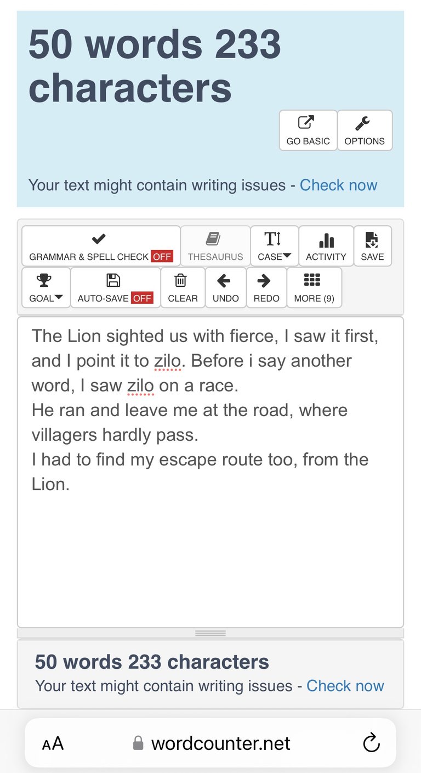Follow the top Check now link
This screenshot has width=421, height=773.
tap(338, 185)
